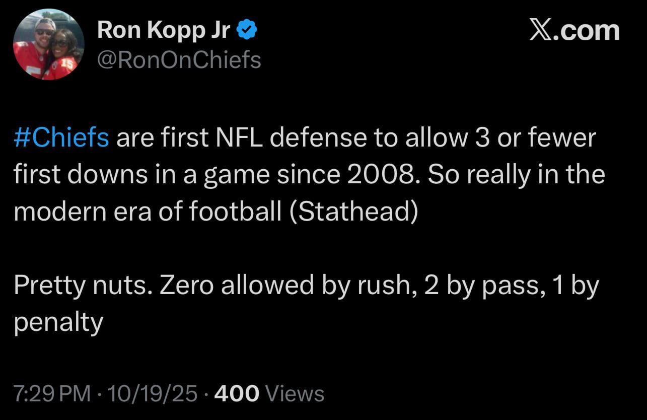Click the display name Ron Kopp Jr
The width and height of the screenshot is (647, 420).
165,29
